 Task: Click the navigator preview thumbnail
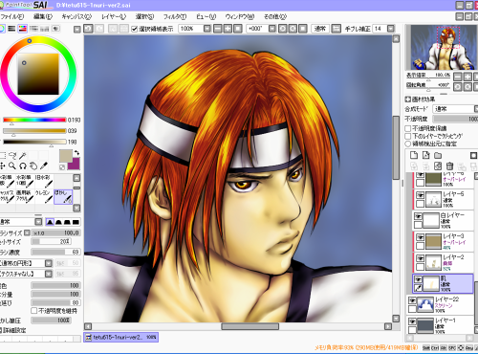(445, 47)
